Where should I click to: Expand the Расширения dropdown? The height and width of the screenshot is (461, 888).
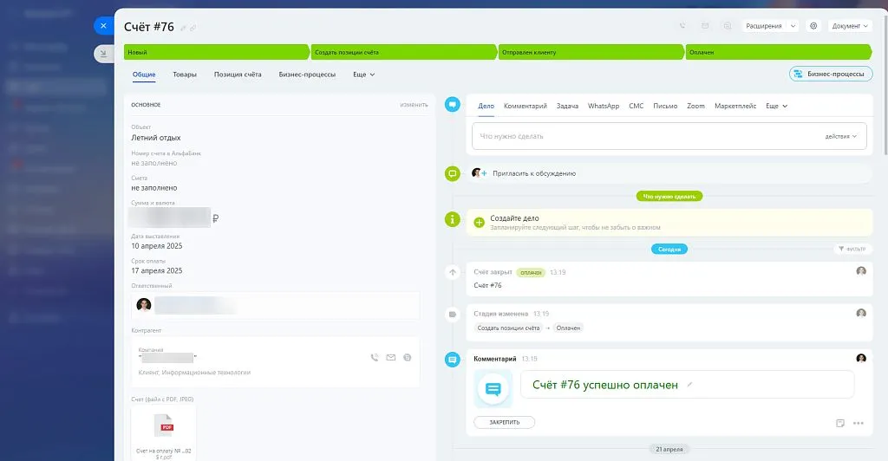[x=771, y=26]
